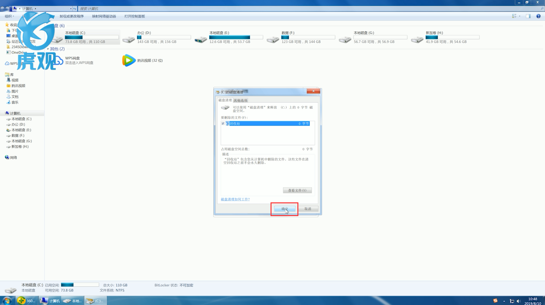Open OneDrive in the sidebar
The image size is (545, 305).
(x=16, y=52)
